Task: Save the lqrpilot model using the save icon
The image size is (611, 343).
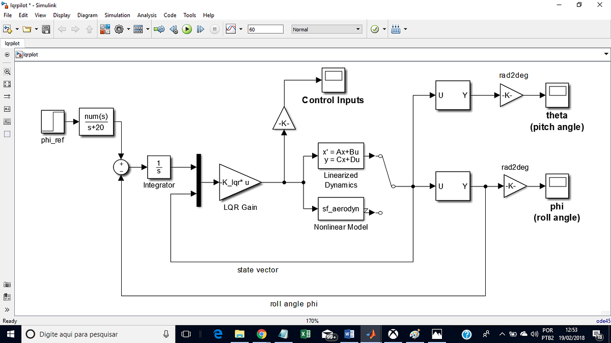Action: pyautogui.click(x=46, y=29)
